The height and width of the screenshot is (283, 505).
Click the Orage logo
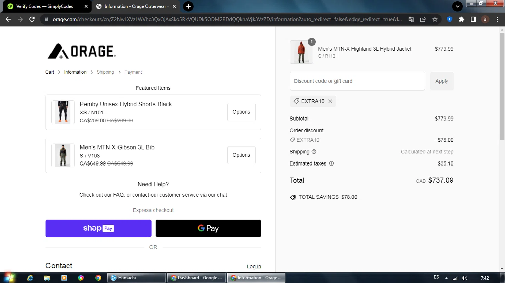point(82,51)
